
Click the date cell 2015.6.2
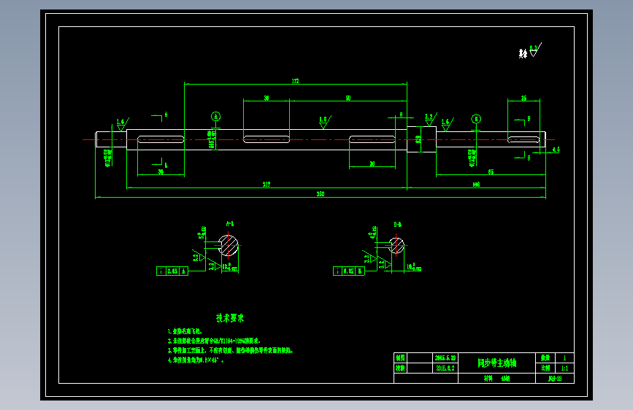click(445, 368)
